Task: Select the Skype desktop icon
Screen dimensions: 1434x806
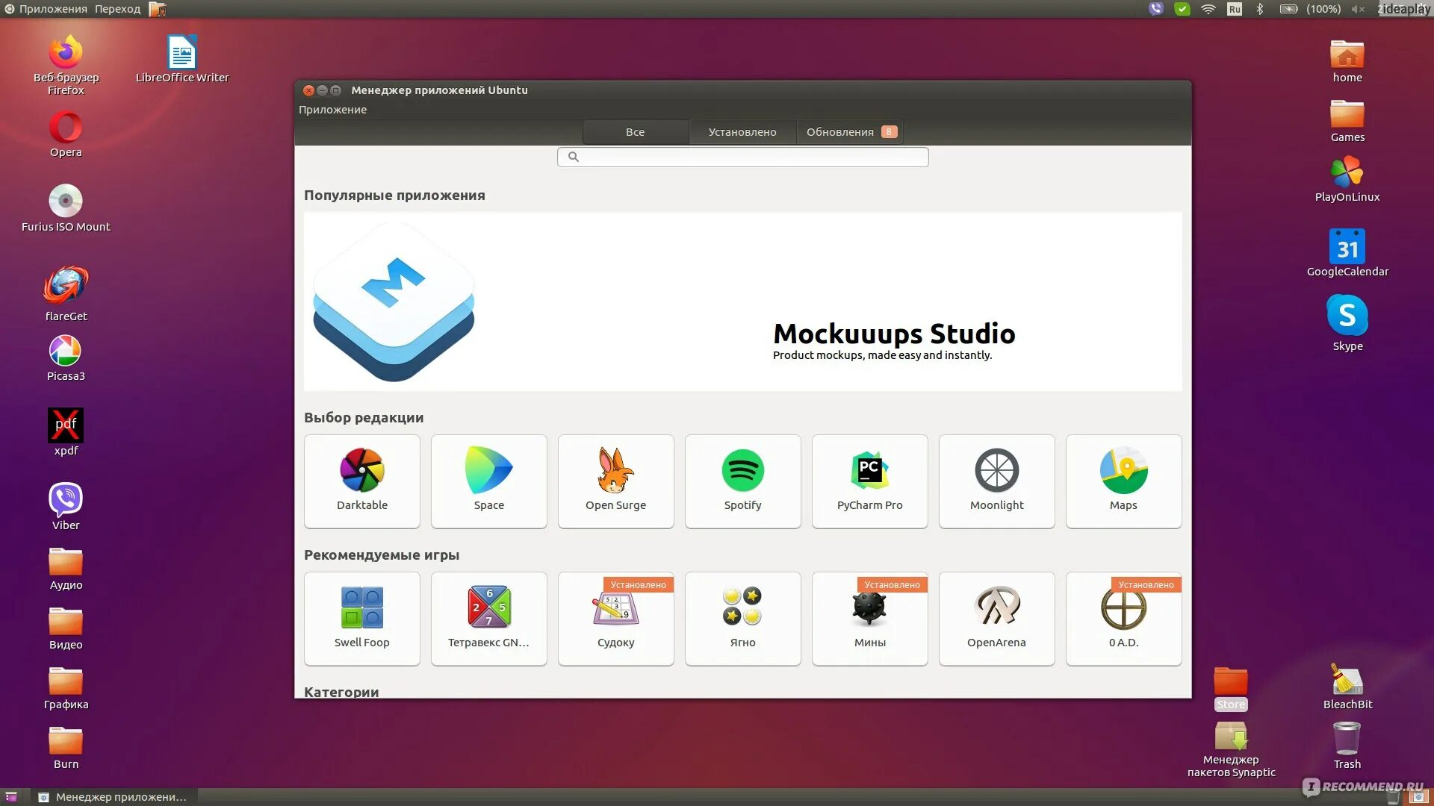Action: point(1347,323)
